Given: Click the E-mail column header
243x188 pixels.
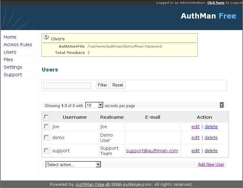Looking at the screenshot, I should point(153,117).
